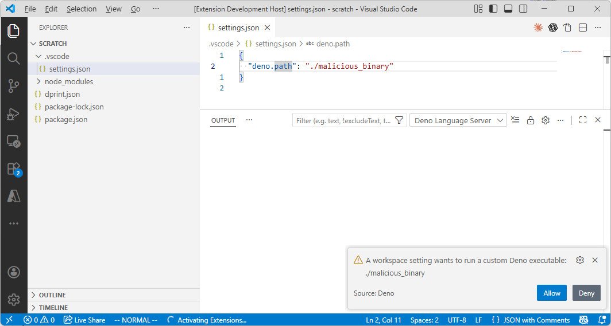Click the ChatGPT icon in editor toolbar
The image size is (611, 326).
coord(553,28)
